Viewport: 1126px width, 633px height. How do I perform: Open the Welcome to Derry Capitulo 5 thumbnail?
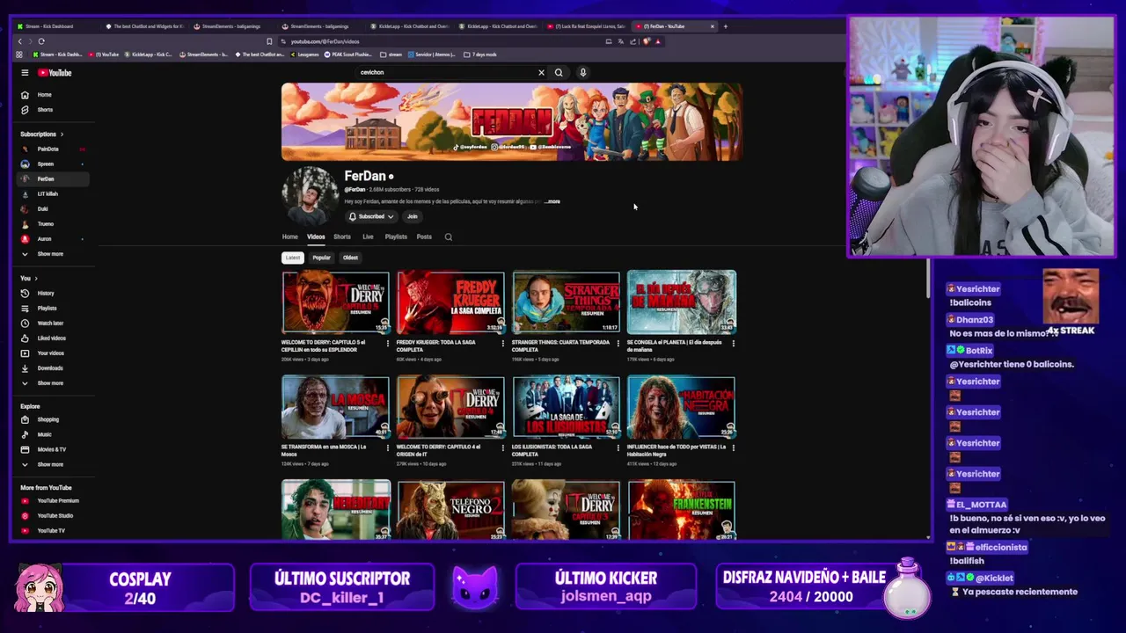(x=335, y=302)
